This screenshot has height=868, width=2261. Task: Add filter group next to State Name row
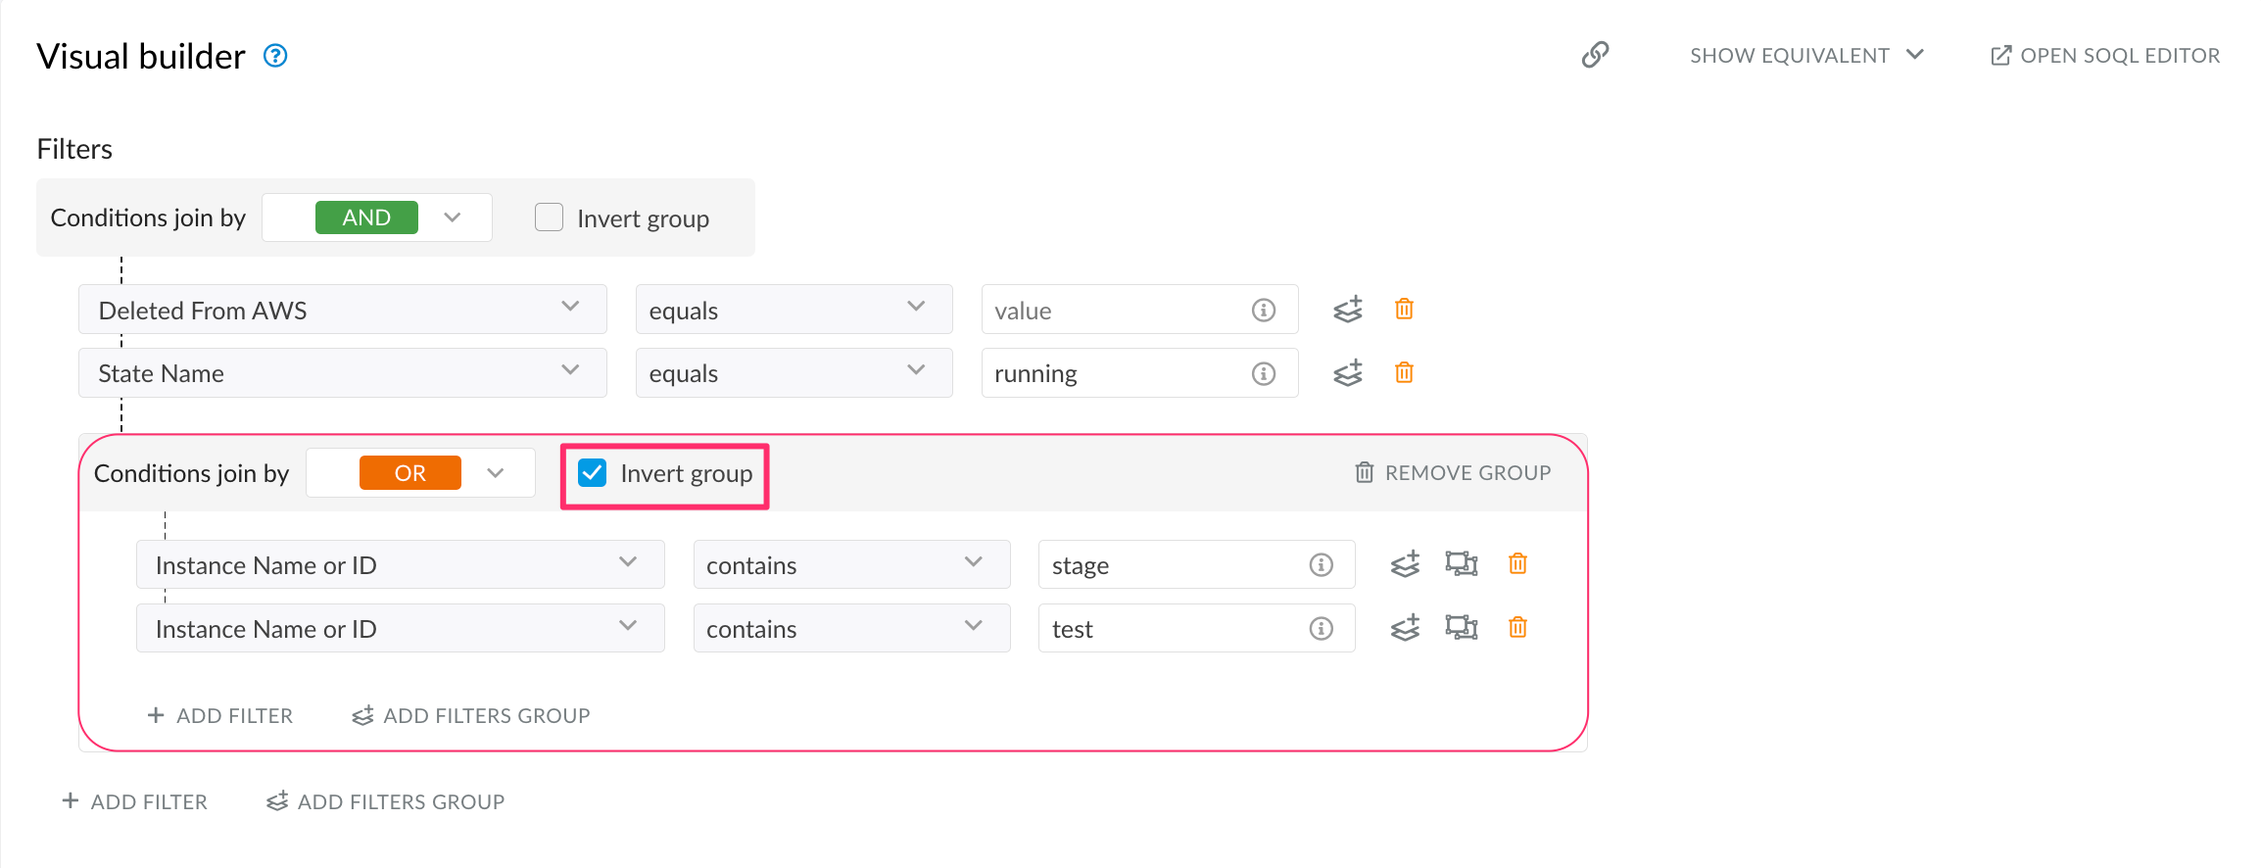[1348, 373]
